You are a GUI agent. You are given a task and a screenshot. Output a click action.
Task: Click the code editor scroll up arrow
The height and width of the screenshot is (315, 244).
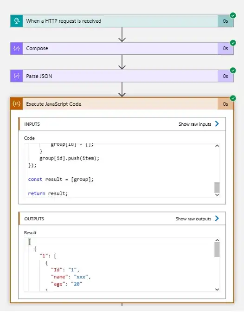pos(217,146)
